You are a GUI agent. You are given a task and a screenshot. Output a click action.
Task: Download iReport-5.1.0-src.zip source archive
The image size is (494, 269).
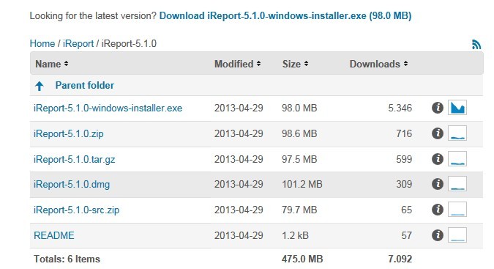(77, 210)
